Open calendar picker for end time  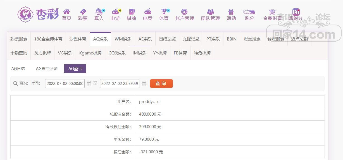pyautogui.click(x=144, y=83)
